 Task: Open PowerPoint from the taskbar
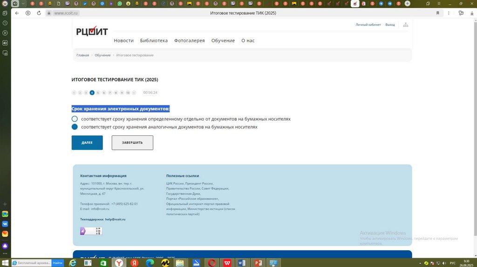(x=258, y=263)
